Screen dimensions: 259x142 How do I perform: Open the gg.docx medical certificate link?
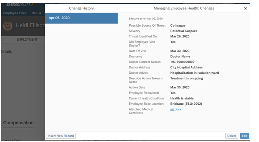pyautogui.click(x=176, y=109)
